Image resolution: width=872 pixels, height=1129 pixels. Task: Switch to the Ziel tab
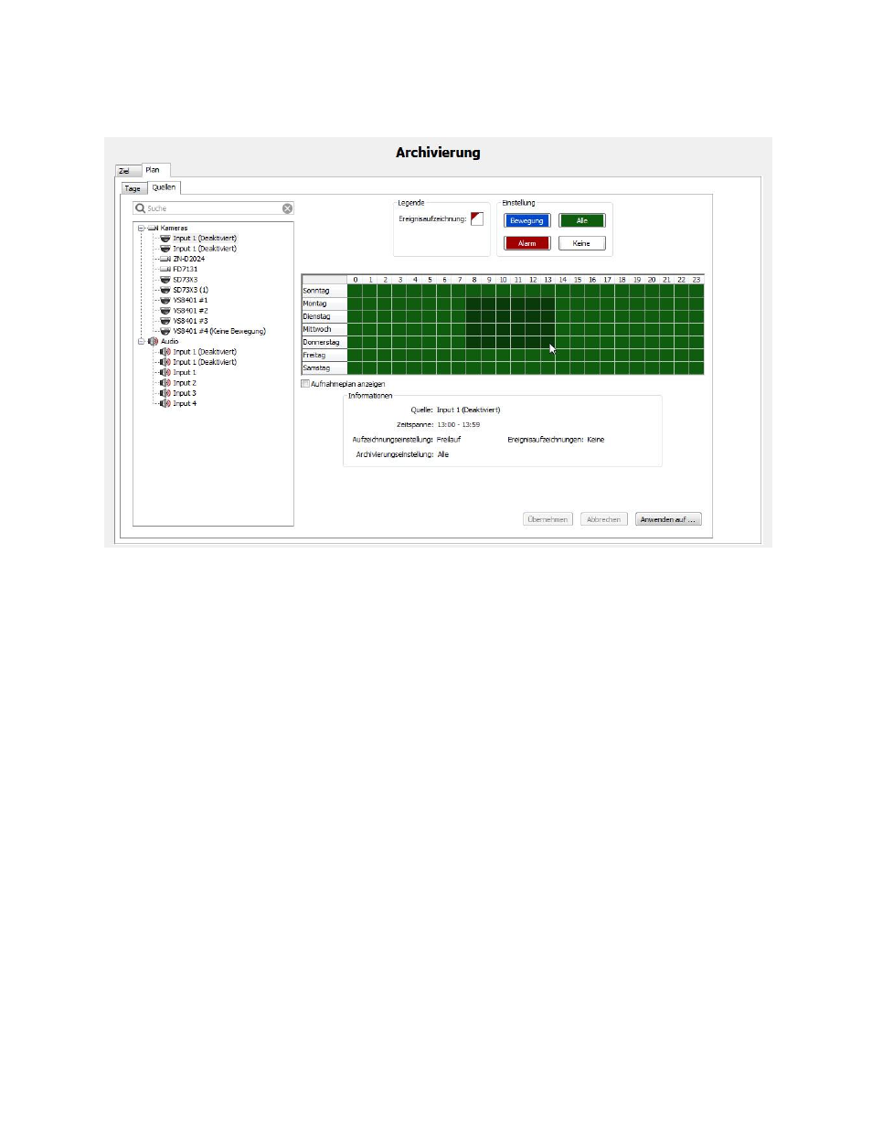pos(127,171)
